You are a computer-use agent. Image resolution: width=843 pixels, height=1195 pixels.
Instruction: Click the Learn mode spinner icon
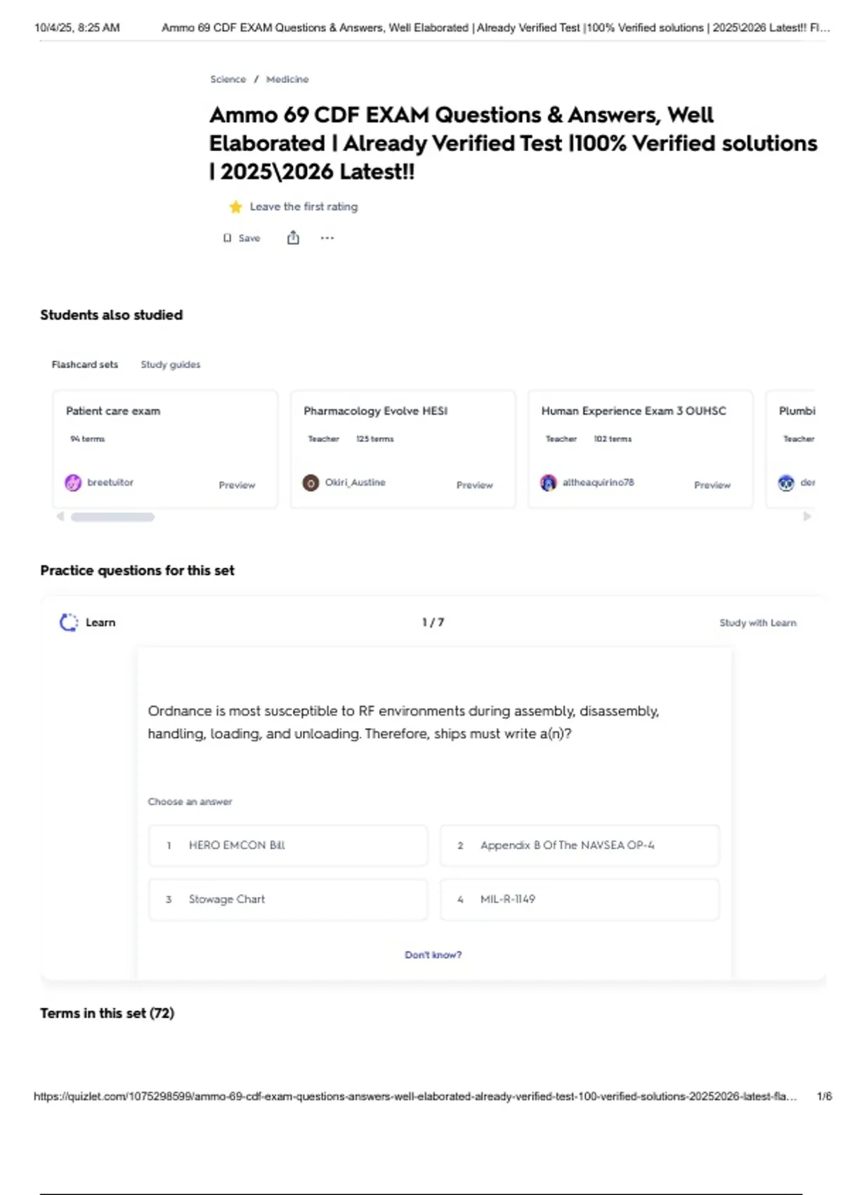tap(69, 622)
